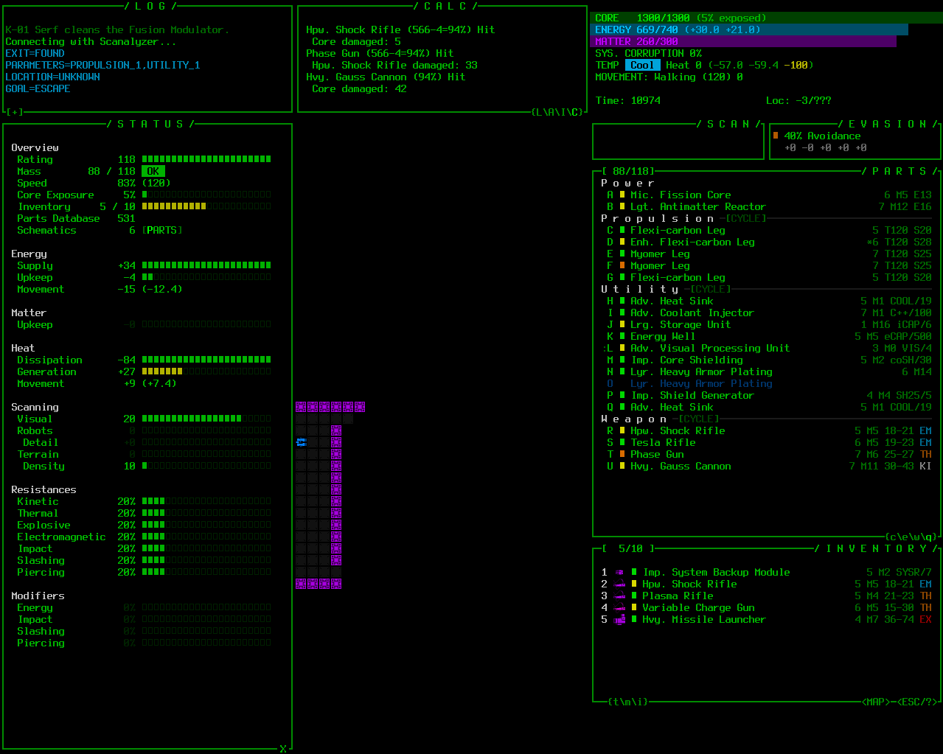Select inventory sort mode t
The width and height of the screenshot is (943, 754).
pyautogui.click(x=616, y=702)
